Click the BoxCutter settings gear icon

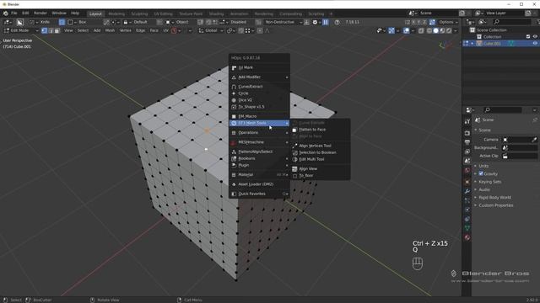pos(315,22)
